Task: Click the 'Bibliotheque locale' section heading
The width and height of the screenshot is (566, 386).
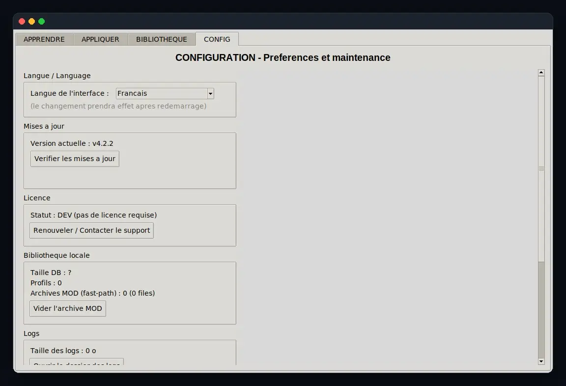Action: coord(57,255)
